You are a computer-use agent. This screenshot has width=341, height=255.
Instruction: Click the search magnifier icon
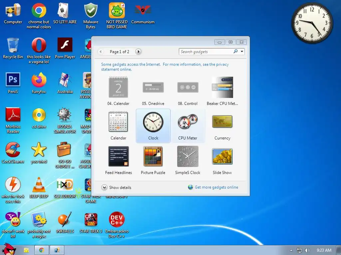tap(235, 51)
